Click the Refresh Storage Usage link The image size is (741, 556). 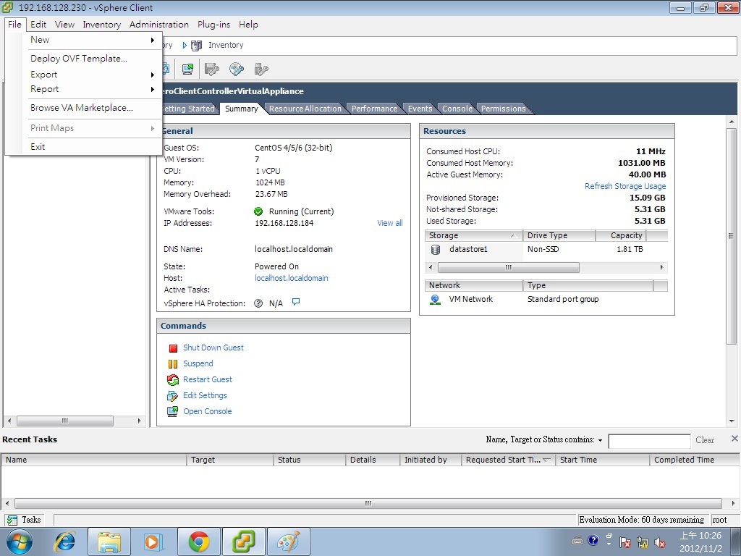pos(625,186)
